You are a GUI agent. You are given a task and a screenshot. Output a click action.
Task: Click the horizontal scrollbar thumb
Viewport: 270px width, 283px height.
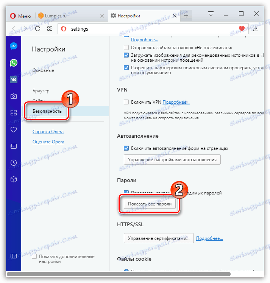[x=119, y=274]
